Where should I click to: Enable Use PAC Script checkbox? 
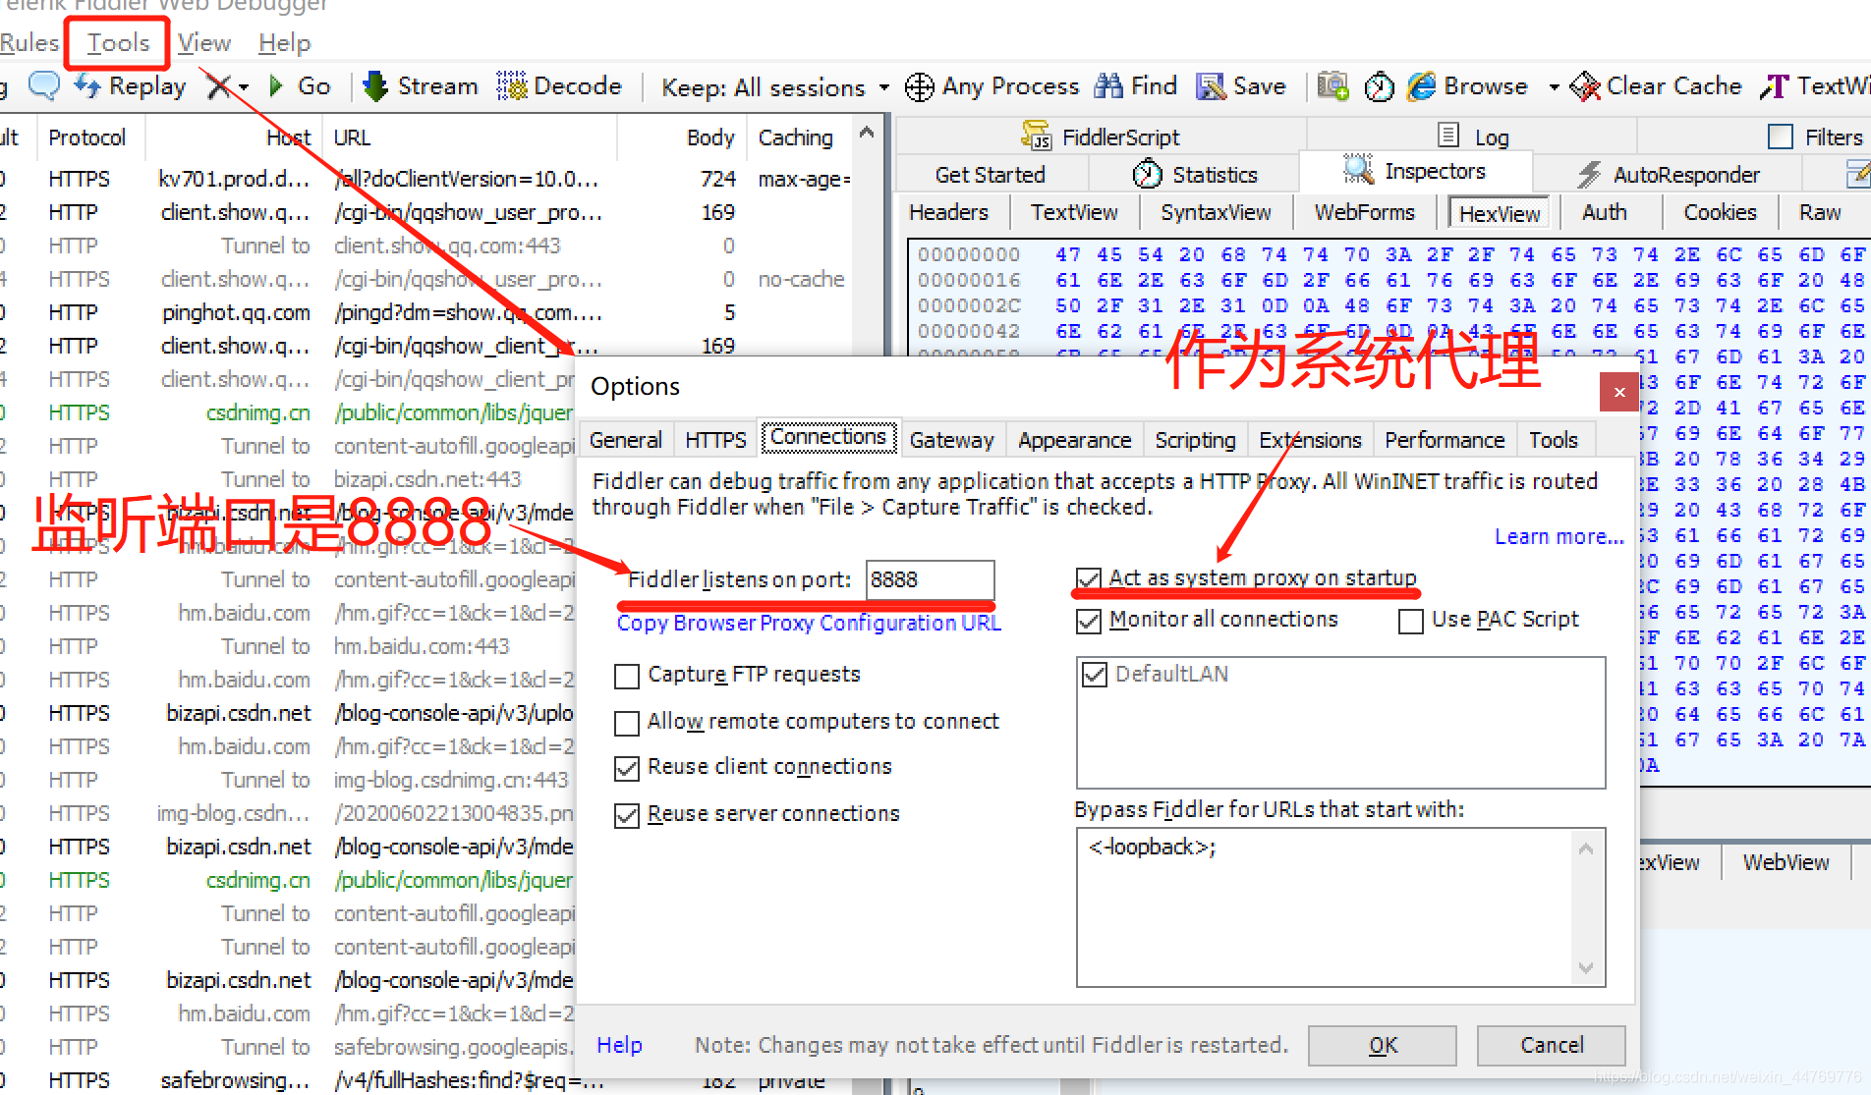1410,621
